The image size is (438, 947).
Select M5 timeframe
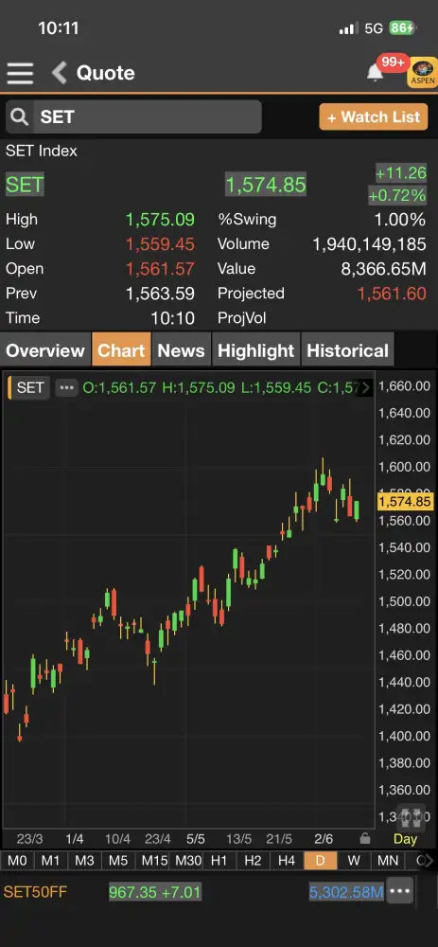(118, 860)
